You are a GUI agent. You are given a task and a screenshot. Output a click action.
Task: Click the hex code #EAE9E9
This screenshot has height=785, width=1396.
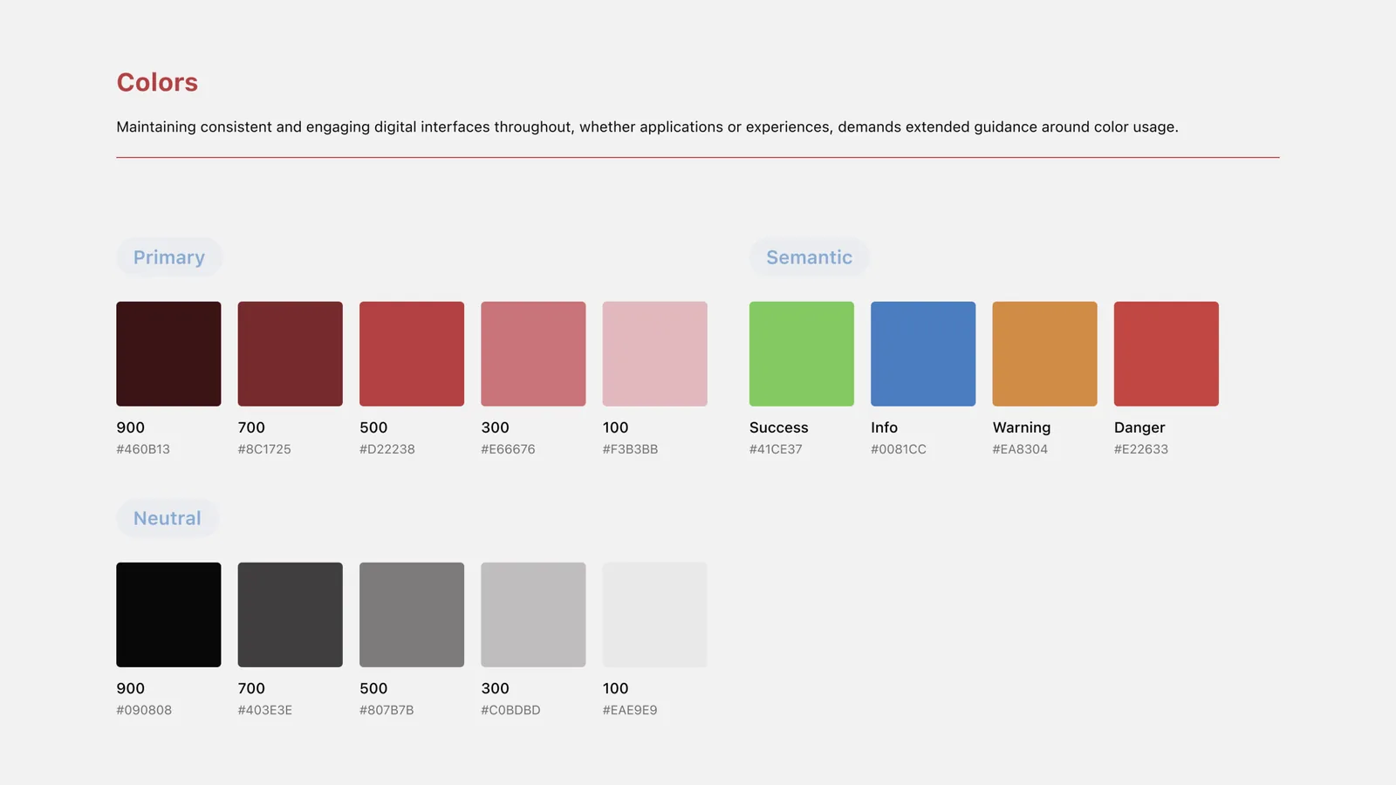[630, 710]
